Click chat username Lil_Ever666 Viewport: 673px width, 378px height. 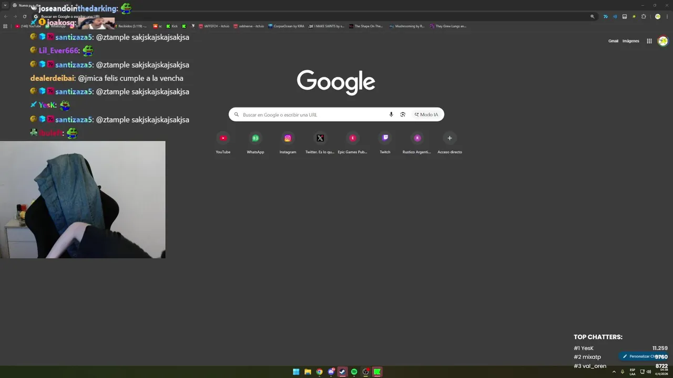[59, 51]
